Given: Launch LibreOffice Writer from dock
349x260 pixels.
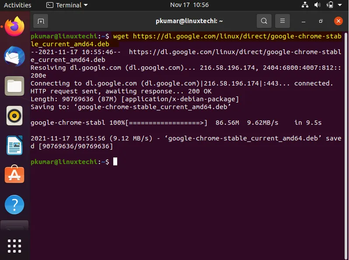Looking at the screenshot, I should pyautogui.click(x=14, y=145).
